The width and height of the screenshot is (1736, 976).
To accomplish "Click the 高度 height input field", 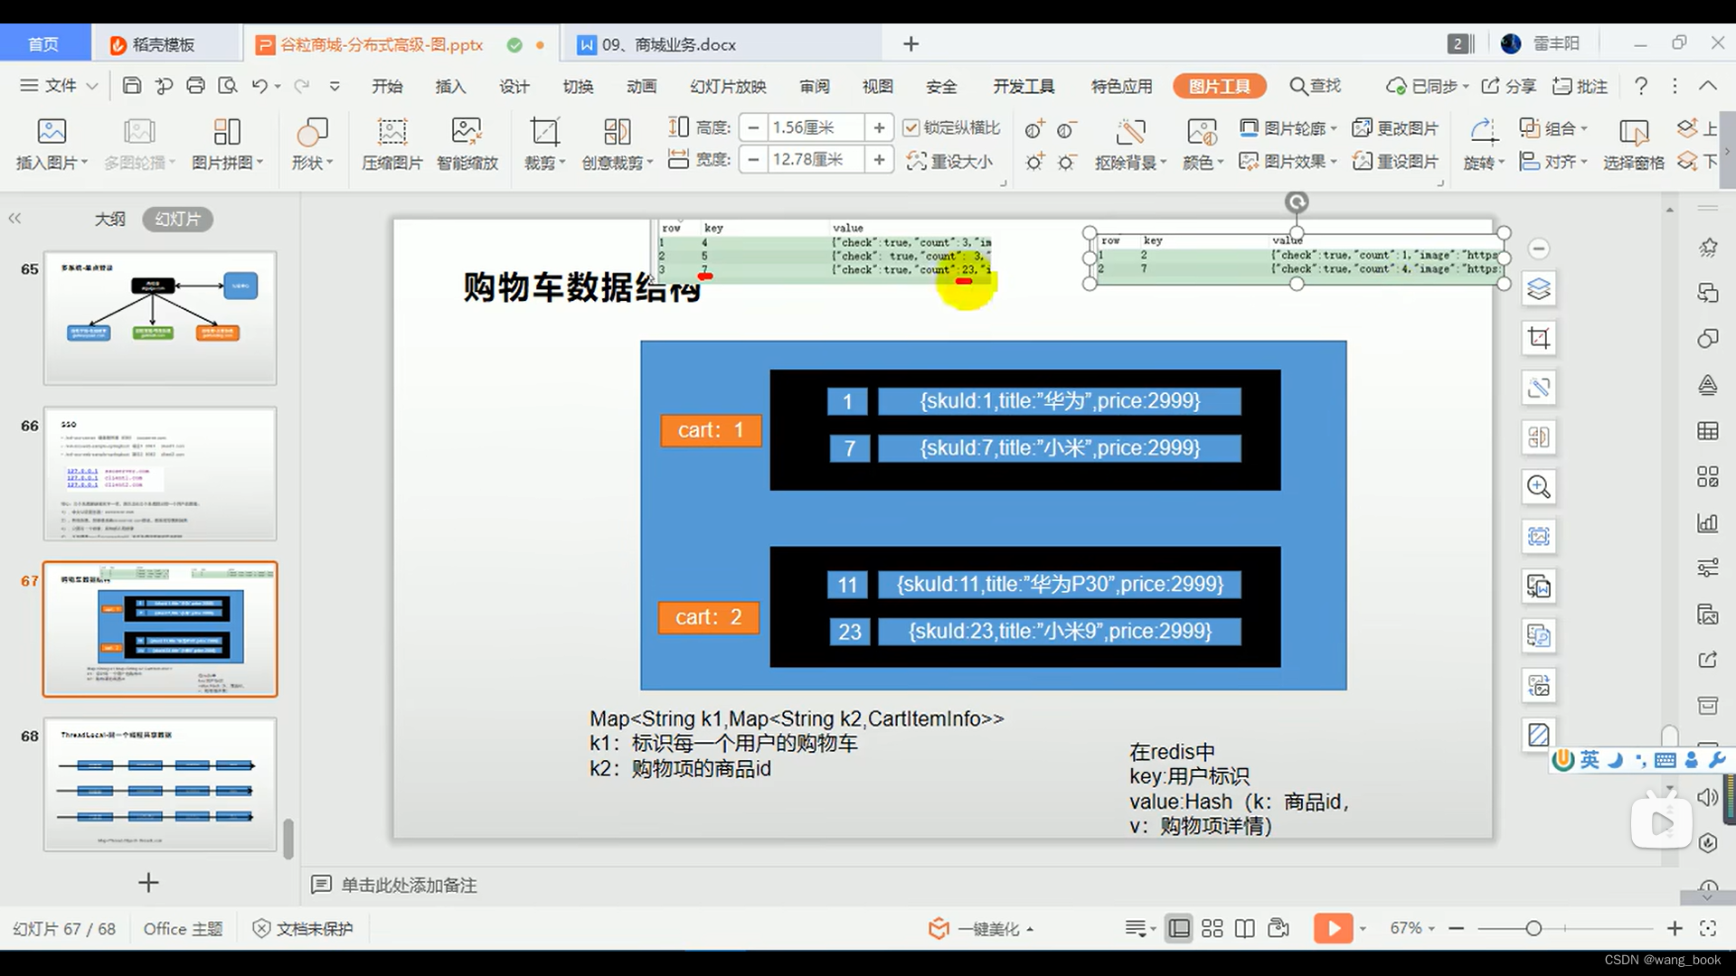I will 816,127.
